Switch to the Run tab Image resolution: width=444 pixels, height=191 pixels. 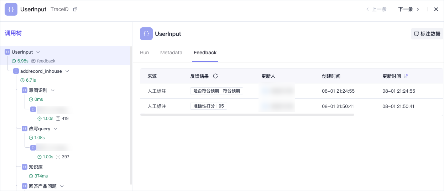pos(145,53)
